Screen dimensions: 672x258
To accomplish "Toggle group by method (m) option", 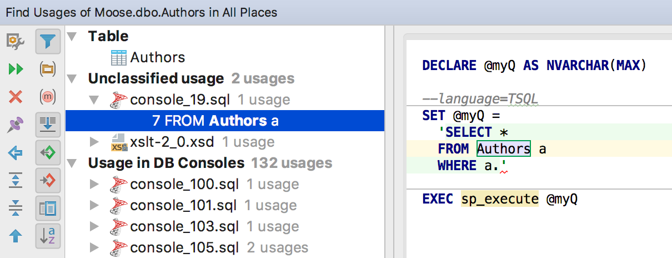I will (x=48, y=97).
